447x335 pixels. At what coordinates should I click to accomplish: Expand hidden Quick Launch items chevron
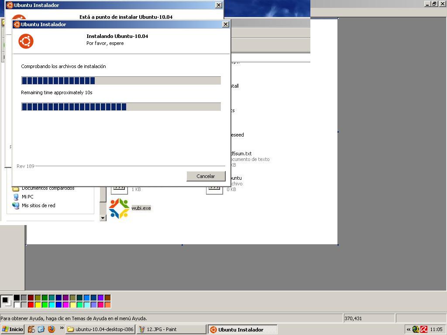tap(62, 328)
